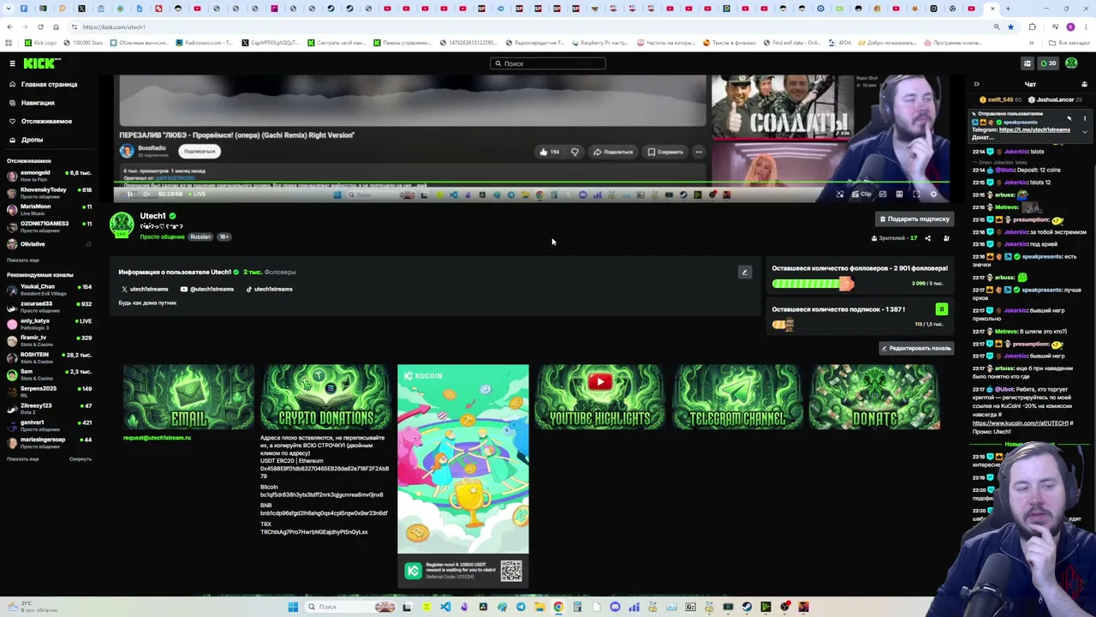The width and height of the screenshot is (1096, 617).
Task: Toggle picture-in-picture icon on player
Action: (x=883, y=194)
